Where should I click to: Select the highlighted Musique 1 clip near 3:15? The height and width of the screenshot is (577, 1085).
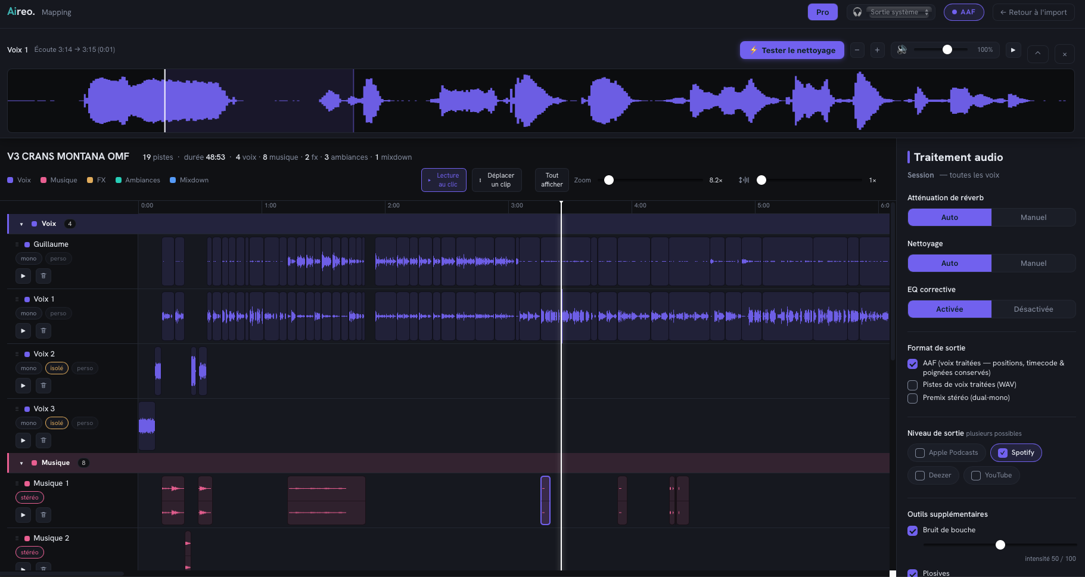point(545,501)
